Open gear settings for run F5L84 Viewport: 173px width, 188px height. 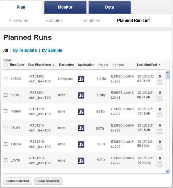point(160,126)
